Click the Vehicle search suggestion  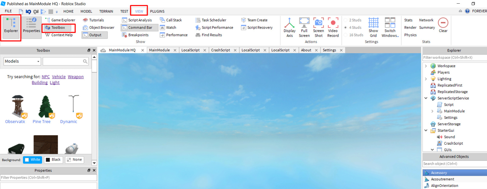(x=59, y=77)
